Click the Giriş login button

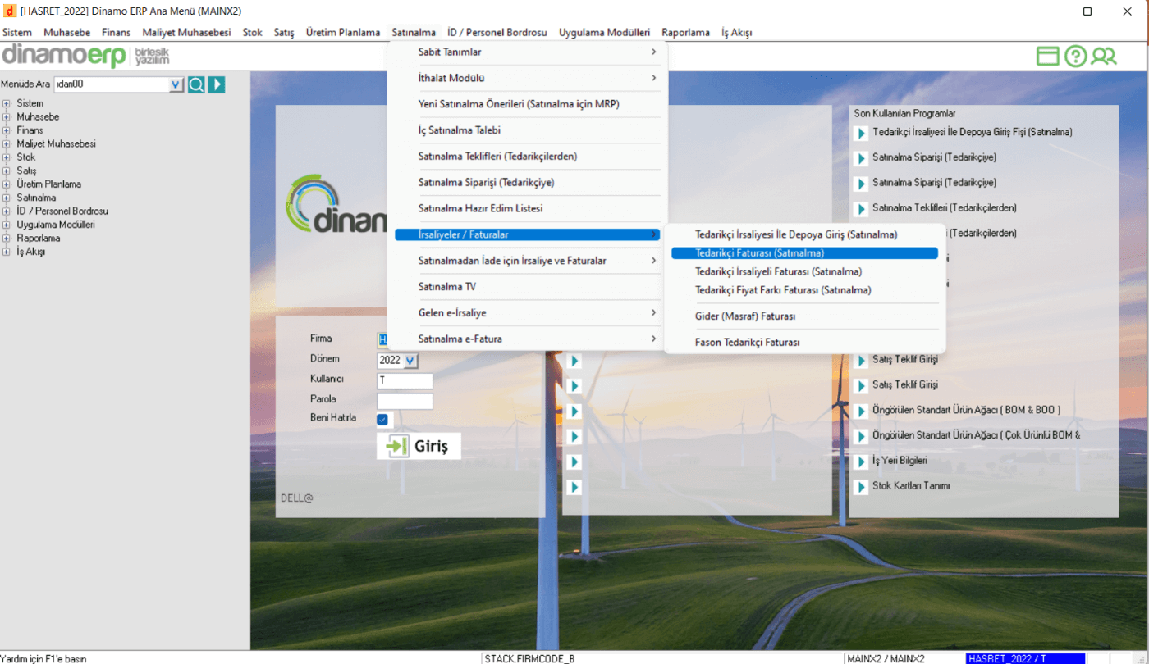[x=419, y=446]
